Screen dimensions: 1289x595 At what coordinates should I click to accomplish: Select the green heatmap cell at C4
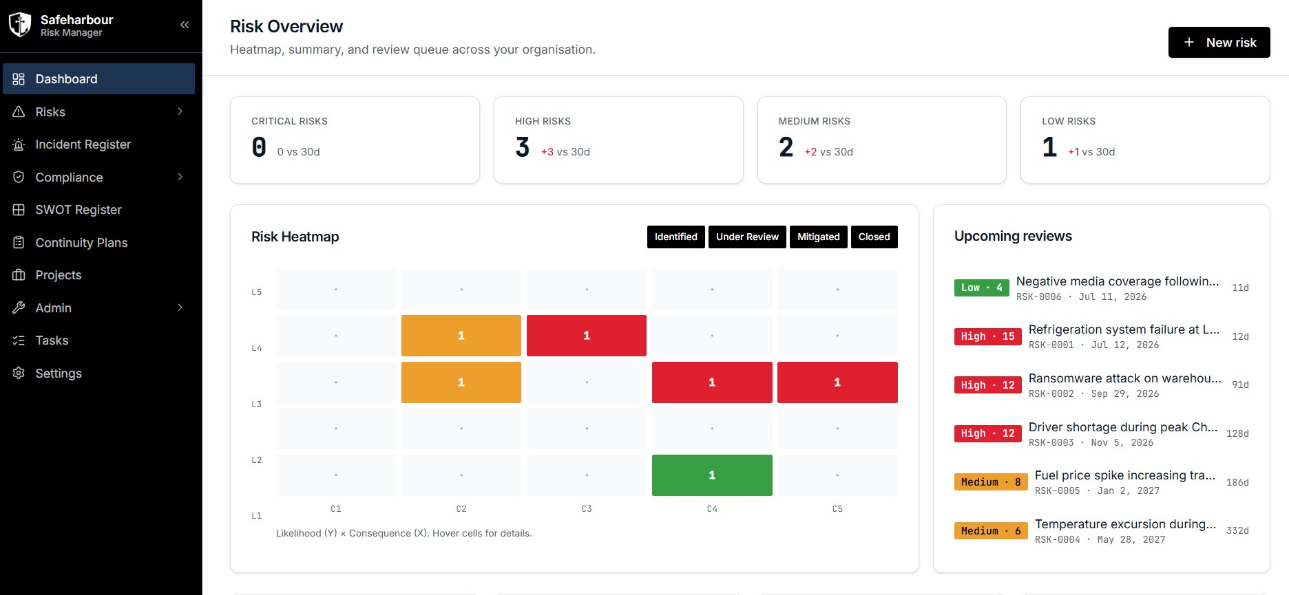[x=712, y=475]
